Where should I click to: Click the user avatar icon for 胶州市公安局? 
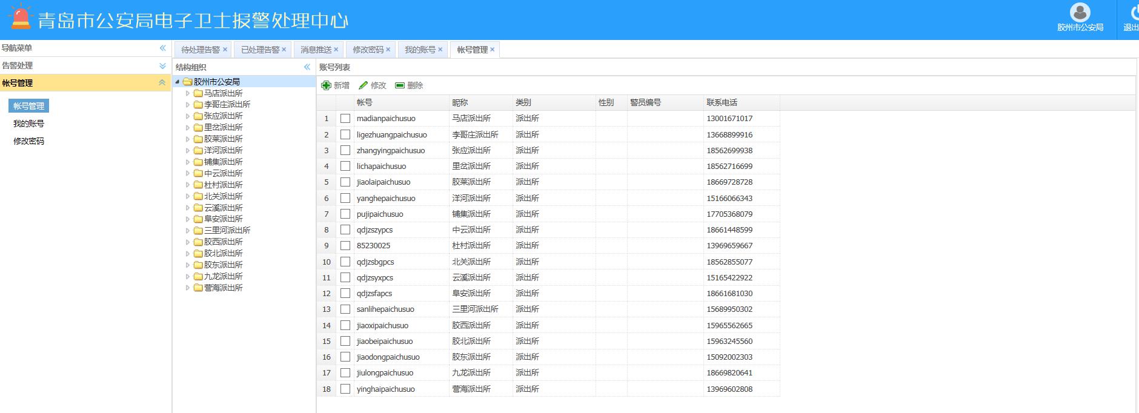click(x=1080, y=12)
